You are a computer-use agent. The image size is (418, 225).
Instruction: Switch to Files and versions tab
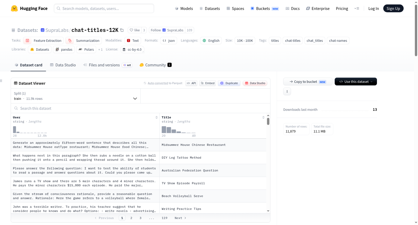coord(107,65)
